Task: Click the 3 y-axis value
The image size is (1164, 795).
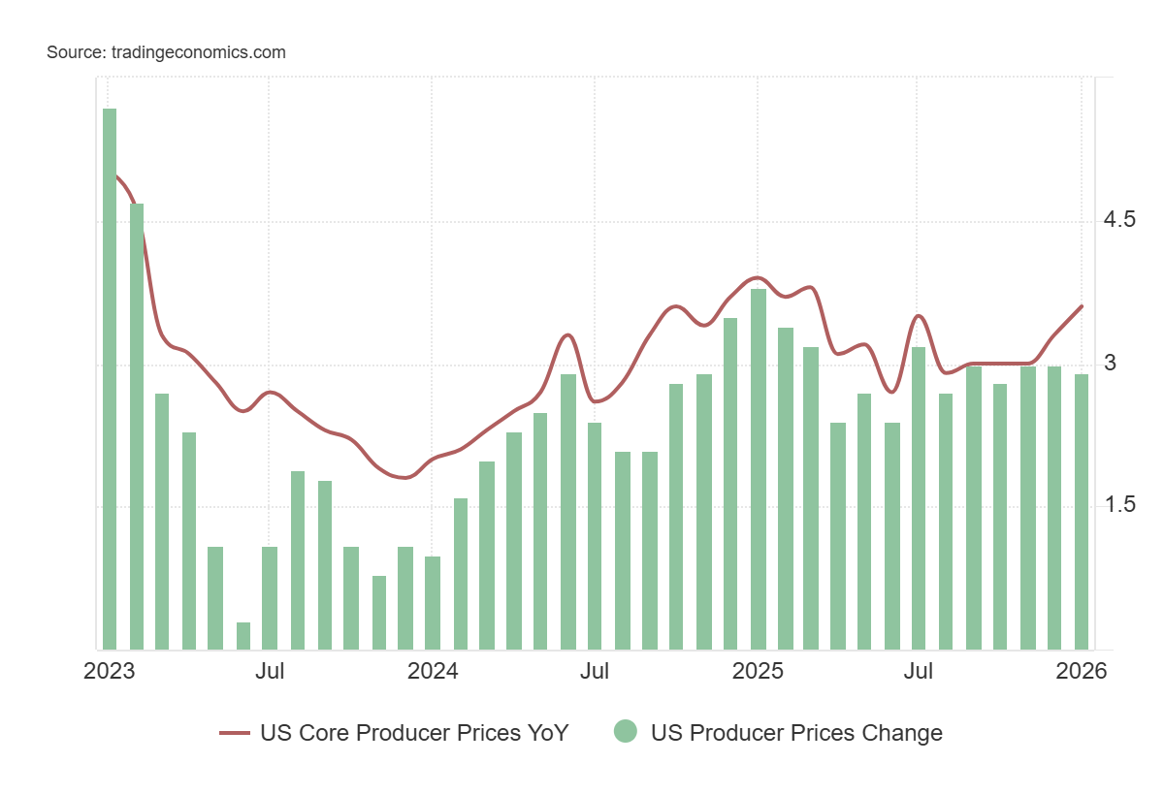Action: tap(1110, 363)
